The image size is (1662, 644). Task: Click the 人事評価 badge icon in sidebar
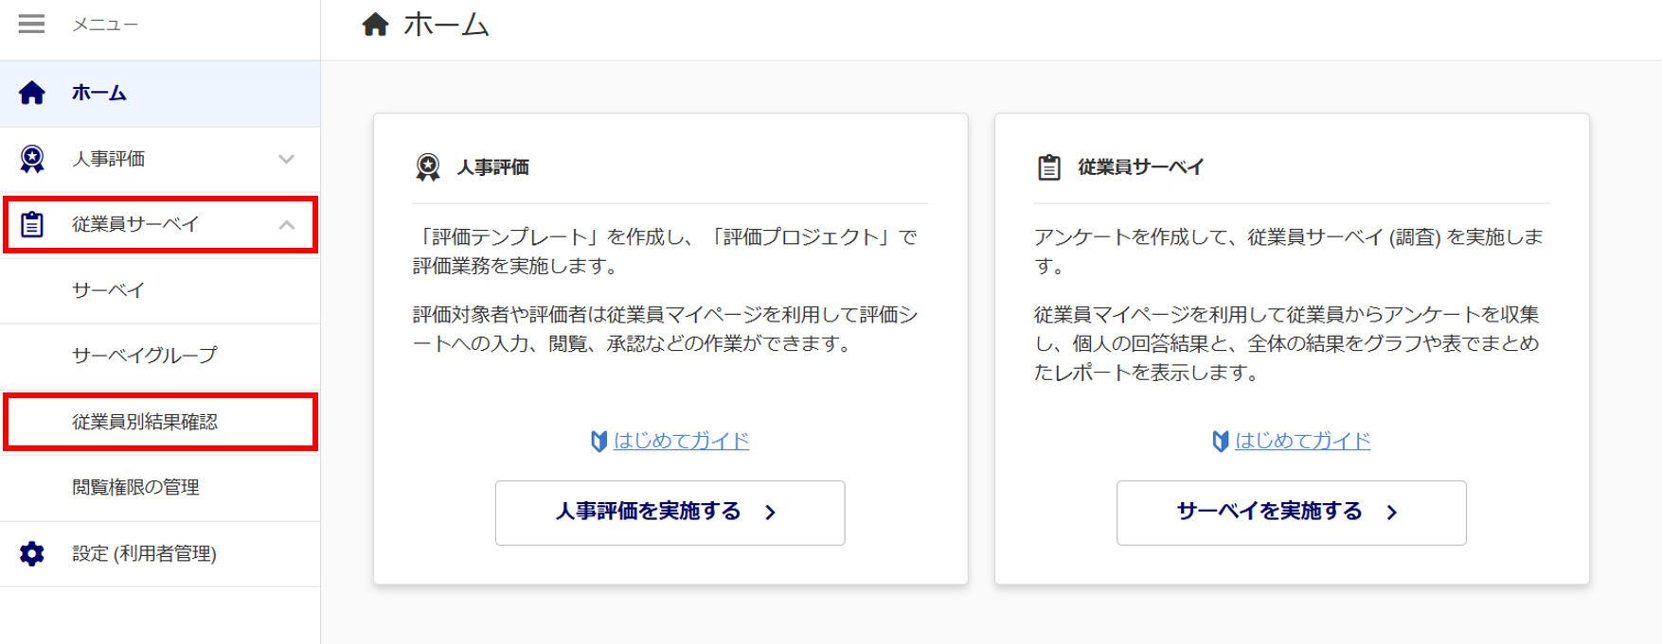pos(32,159)
